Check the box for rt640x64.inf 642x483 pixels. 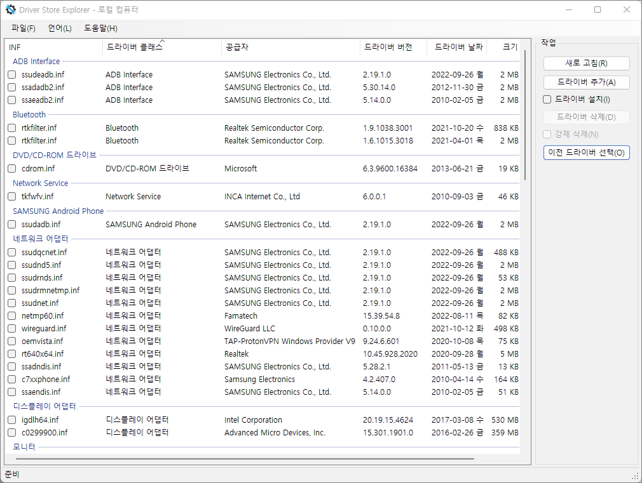pos(12,354)
